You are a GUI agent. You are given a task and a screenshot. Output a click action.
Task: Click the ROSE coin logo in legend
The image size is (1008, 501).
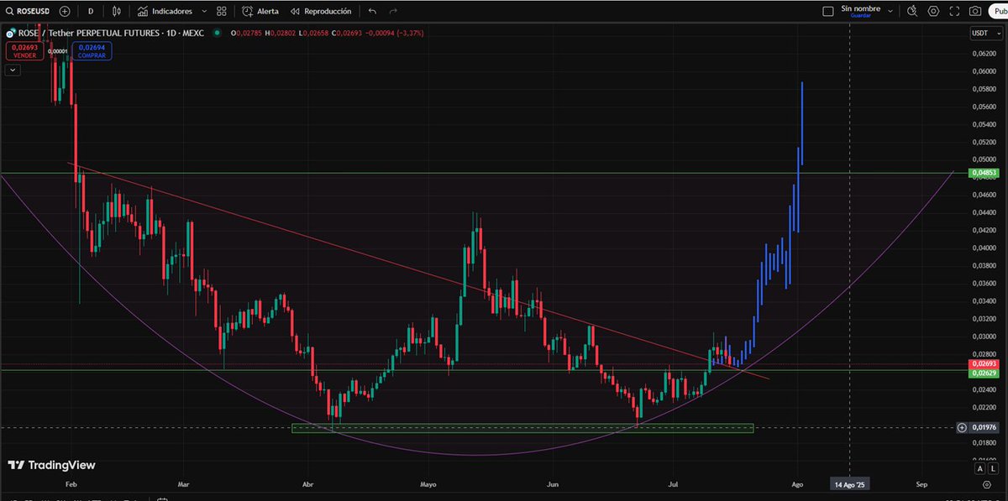[x=10, y=33]
